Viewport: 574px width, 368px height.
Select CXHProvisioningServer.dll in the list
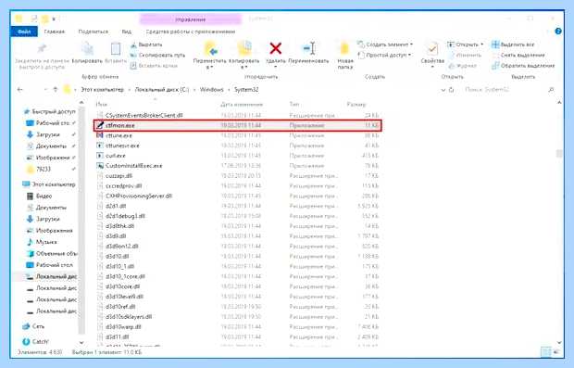click(238, 196)
